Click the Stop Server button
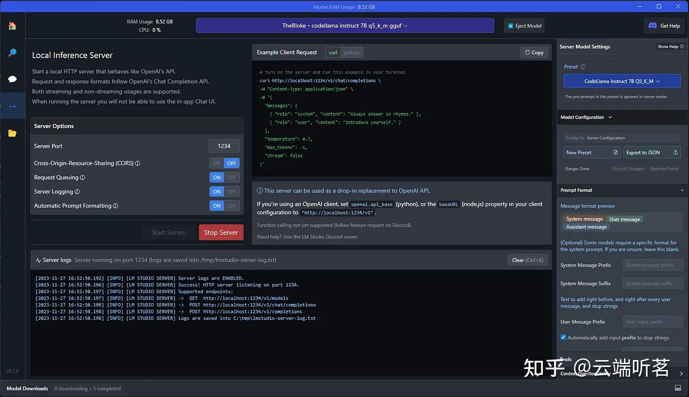The image size is (689, 397). pos(221,232)
